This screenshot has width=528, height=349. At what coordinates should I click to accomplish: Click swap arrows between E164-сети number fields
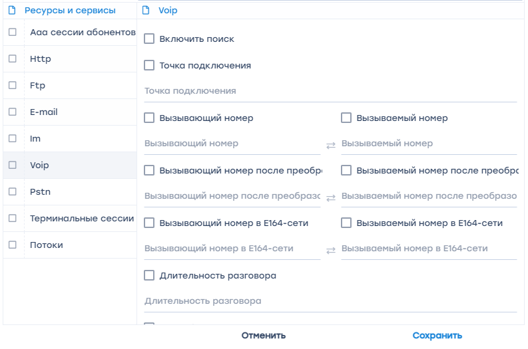coord(331,250)
